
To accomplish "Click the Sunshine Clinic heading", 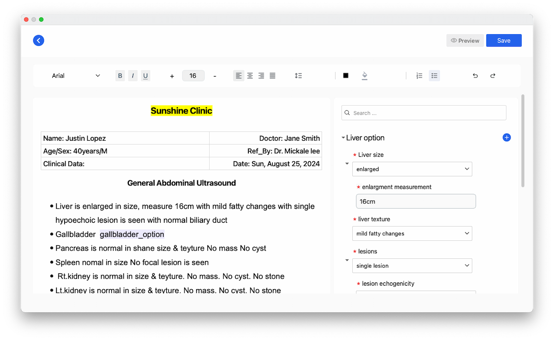I will click(181, 111).
